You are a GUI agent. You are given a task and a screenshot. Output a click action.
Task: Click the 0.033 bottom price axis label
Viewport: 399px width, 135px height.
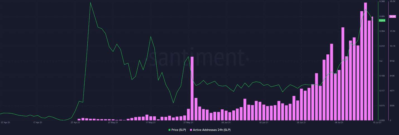[382, 120]
